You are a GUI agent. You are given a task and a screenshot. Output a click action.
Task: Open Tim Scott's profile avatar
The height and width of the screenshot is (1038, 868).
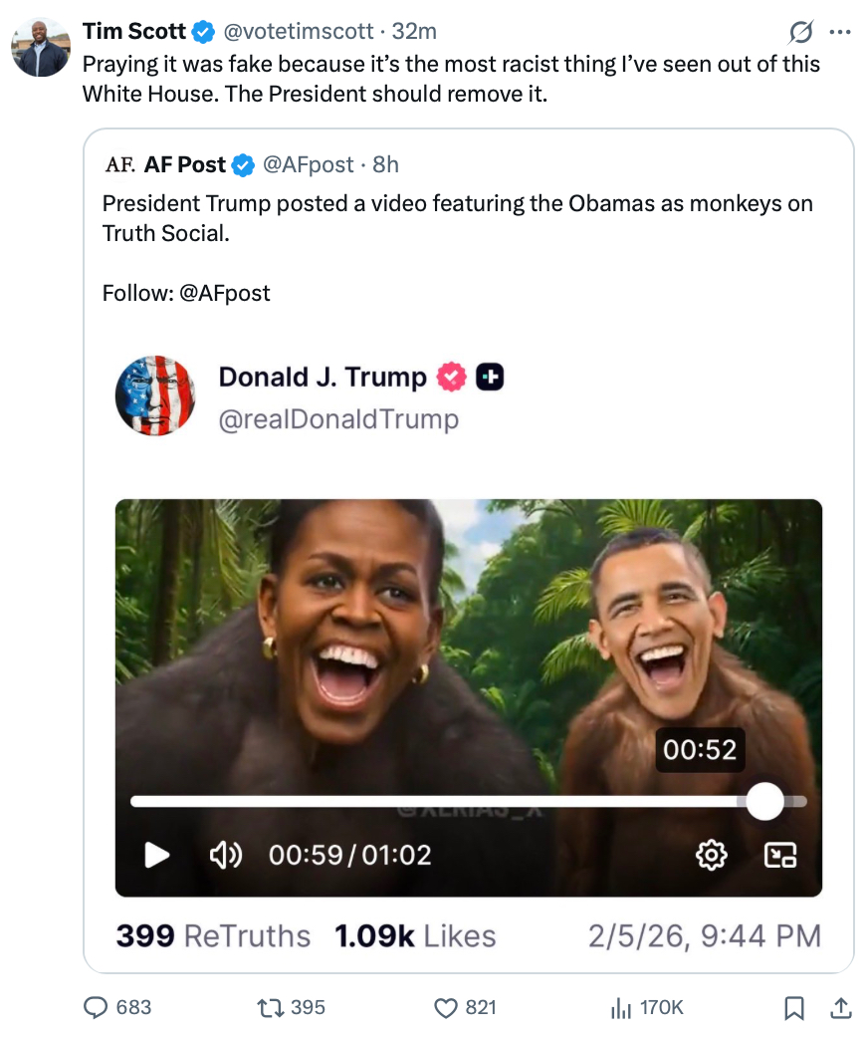tap(41, 48)
